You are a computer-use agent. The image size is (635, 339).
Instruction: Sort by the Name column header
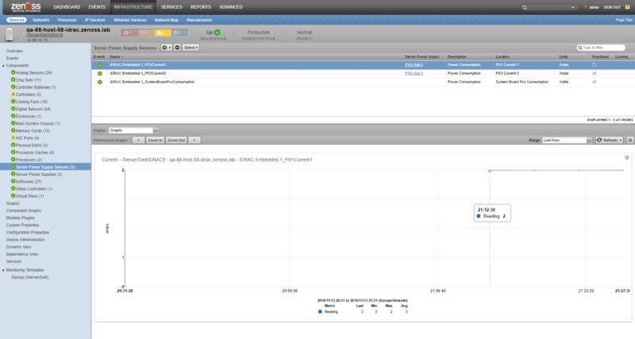117,57
